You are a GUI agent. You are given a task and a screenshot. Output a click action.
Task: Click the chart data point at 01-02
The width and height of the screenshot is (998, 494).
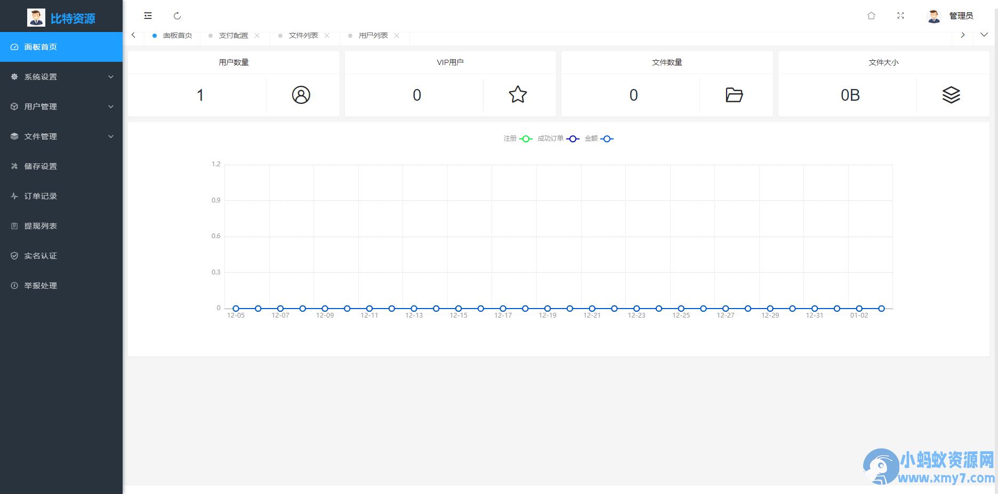[859, 309]
